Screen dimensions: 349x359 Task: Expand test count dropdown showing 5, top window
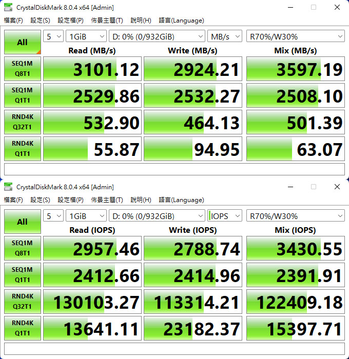pos(53,36)
